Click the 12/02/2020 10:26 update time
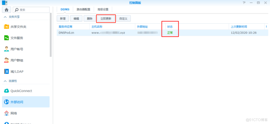 tap(244, 33)
